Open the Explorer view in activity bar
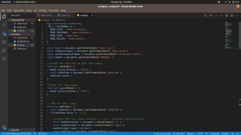The height and width of the screenshot is (135, 241). [x=4, y=16]
